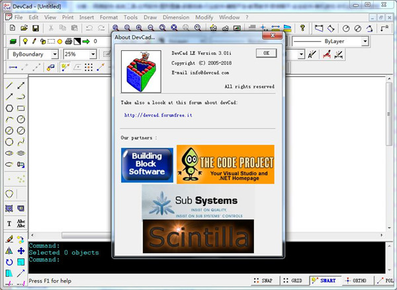Click the question mark Help icon
Screen dimensions: 397x290
click(302, 28)
